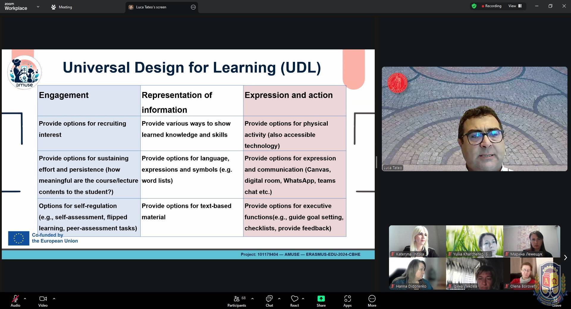Open the More options menu

[x=372, y=300]
